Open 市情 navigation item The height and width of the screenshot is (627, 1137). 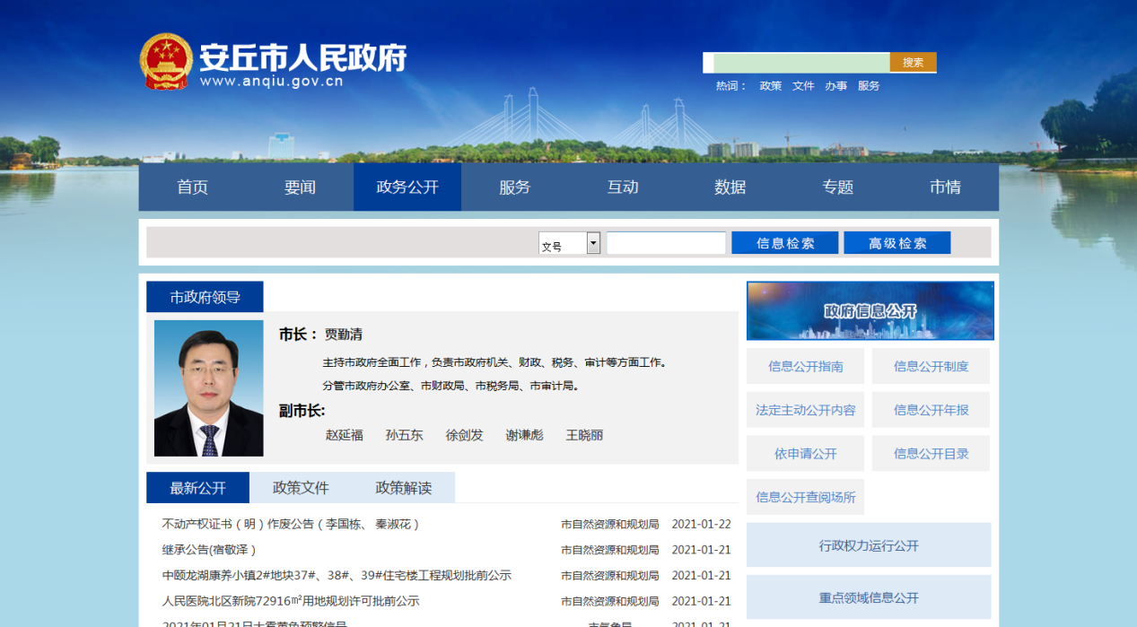click(x=945, y=187)
